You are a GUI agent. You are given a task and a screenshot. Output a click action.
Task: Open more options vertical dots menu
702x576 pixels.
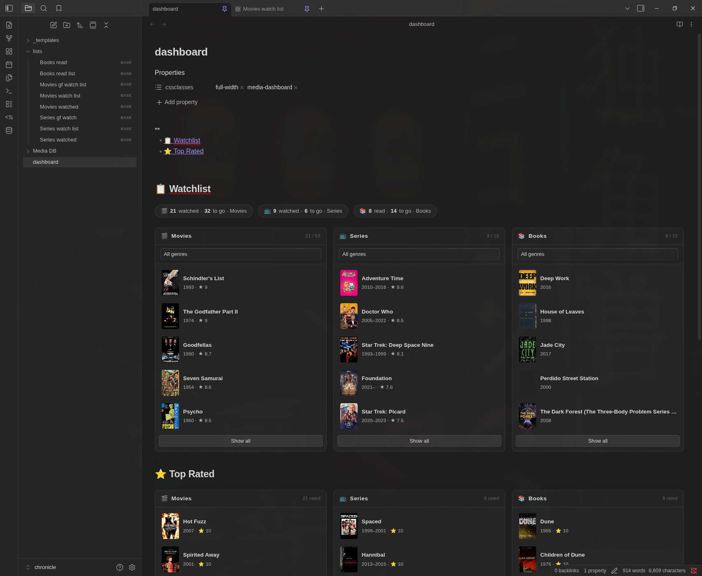point(691,24)
